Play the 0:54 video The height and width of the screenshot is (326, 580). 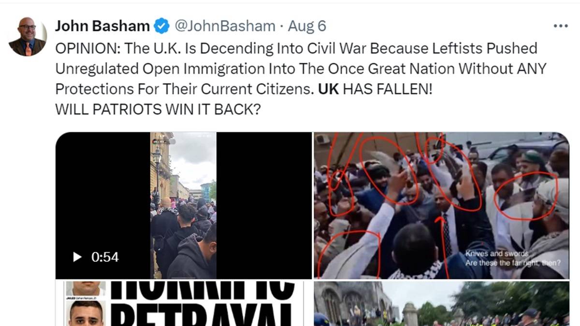click(77, 257)
